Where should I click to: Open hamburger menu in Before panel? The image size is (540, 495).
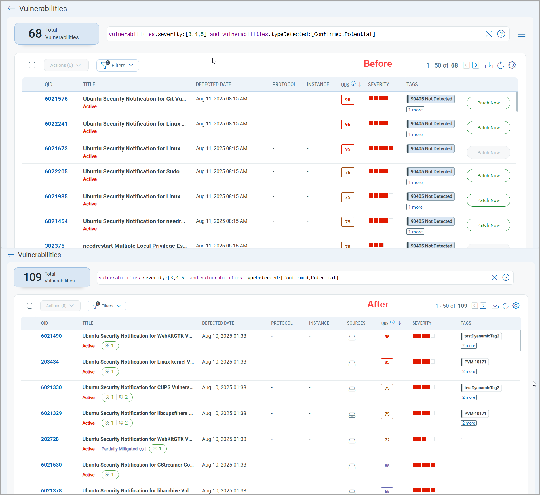521,34
